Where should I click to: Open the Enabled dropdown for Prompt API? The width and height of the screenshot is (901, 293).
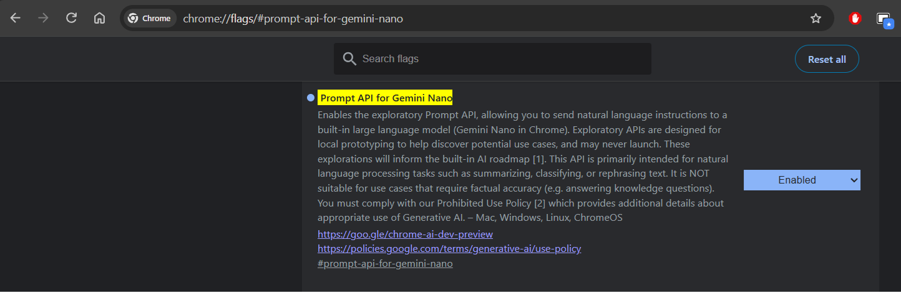pos(802,180)
